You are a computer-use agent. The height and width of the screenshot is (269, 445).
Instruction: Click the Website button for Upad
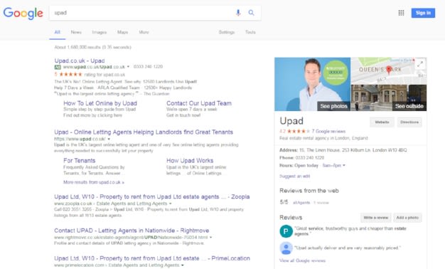click(x=382, y=122)
